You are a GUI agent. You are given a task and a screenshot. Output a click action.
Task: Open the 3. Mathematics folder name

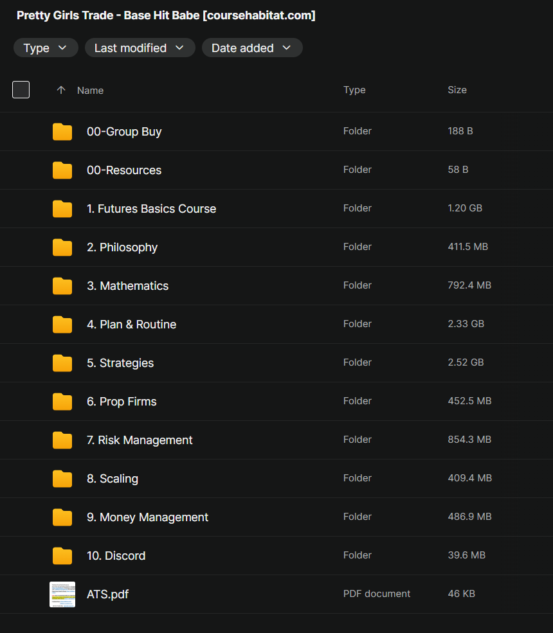[x=127, y=286]
